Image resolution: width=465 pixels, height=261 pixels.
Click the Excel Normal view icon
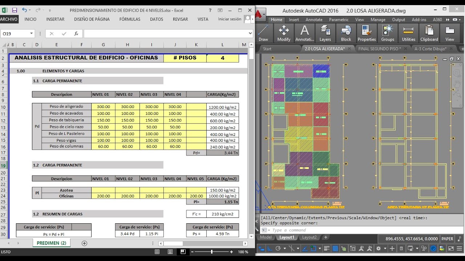coord(157,252)
